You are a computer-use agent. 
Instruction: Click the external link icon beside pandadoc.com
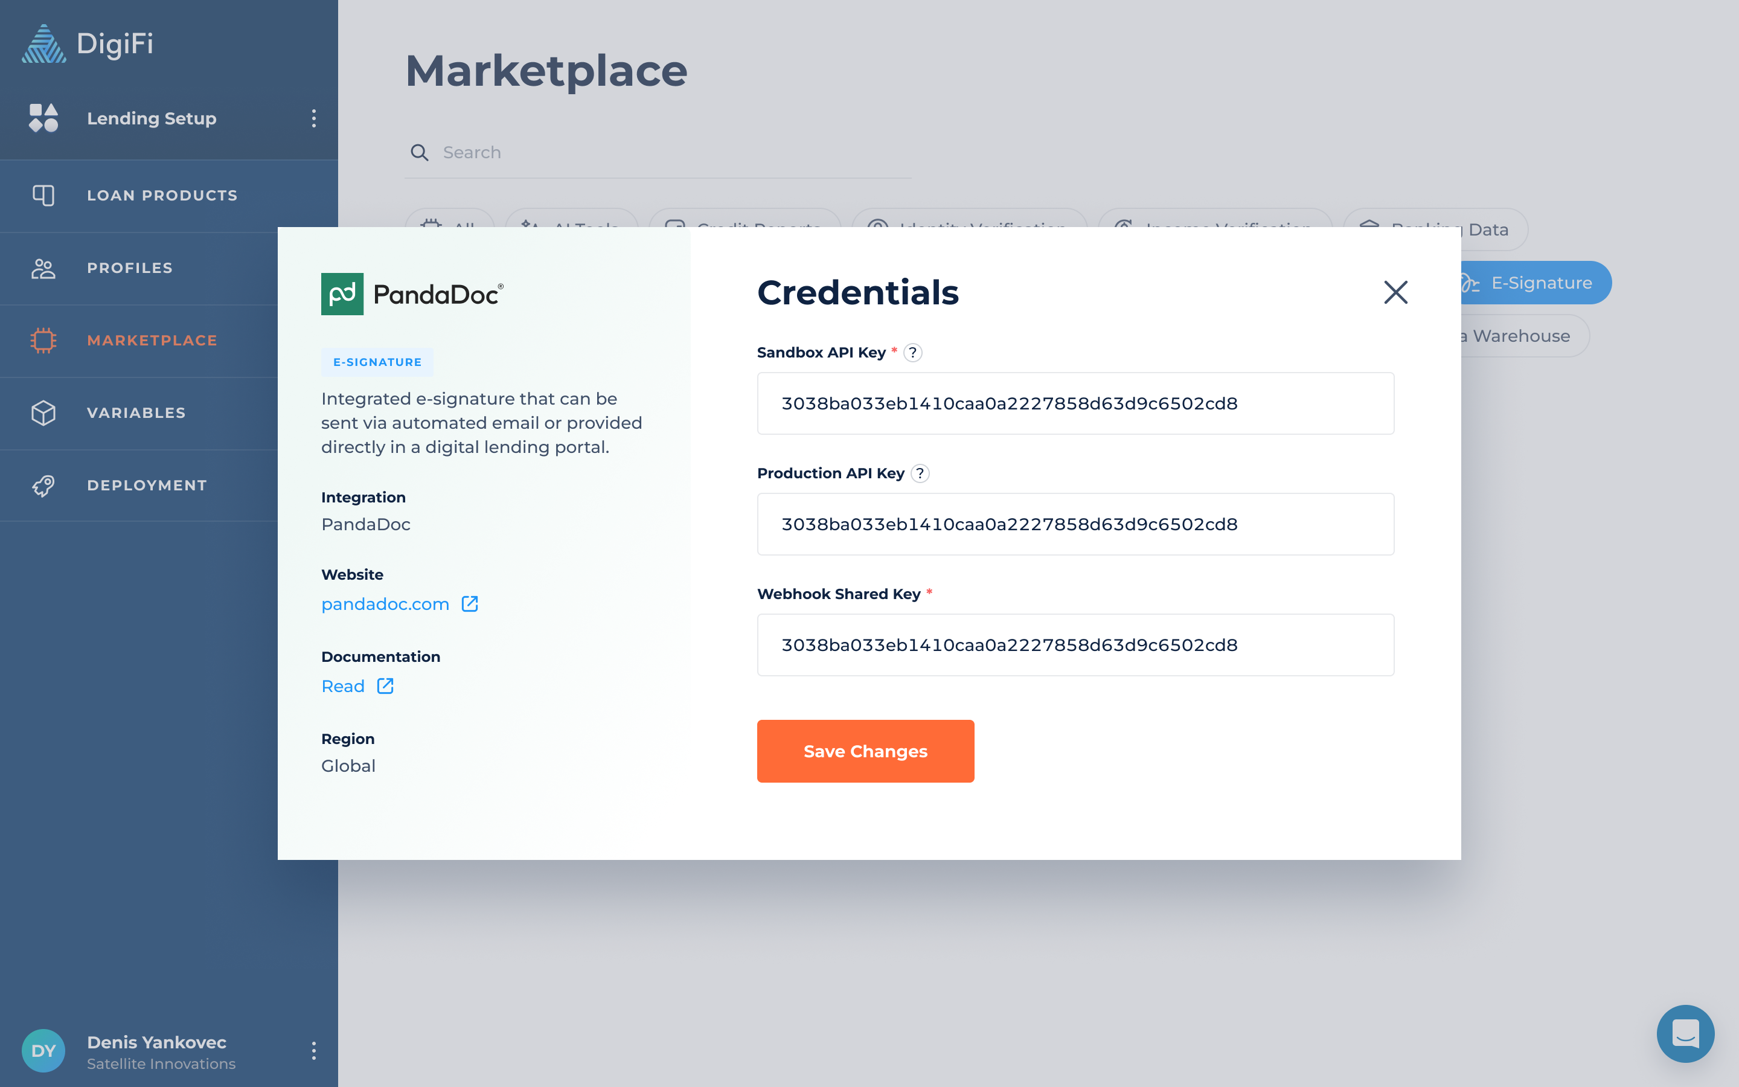click(470, 604)
